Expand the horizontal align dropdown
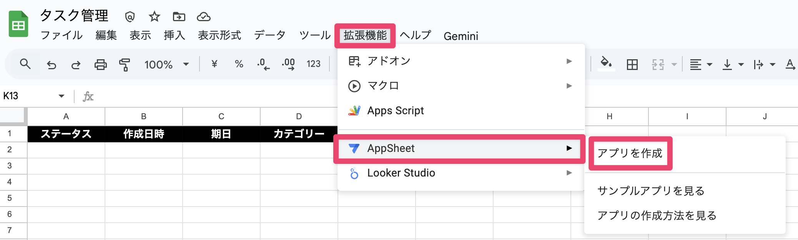 click(x=701, y=65)
